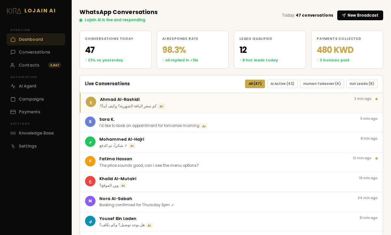Open the Dashboard via its home icon
Image resolution: width=391 pixels, height=235 pixels.
coord(13,39)
